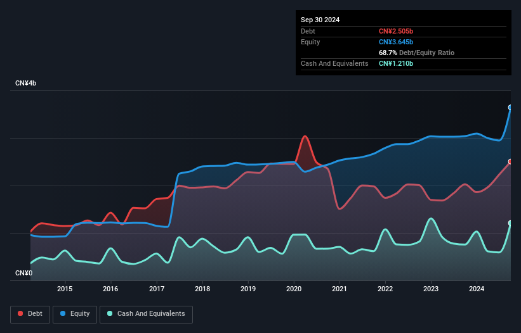Click Cash And Equivalents label in tooltip
The height and width of the screenshot is (333, 521).
coord(334,63)
